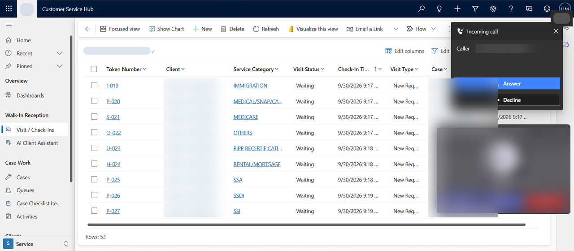Screen dimensions: 574x251
Task: Expand the Recent section chevron
Action: point(60,53)
